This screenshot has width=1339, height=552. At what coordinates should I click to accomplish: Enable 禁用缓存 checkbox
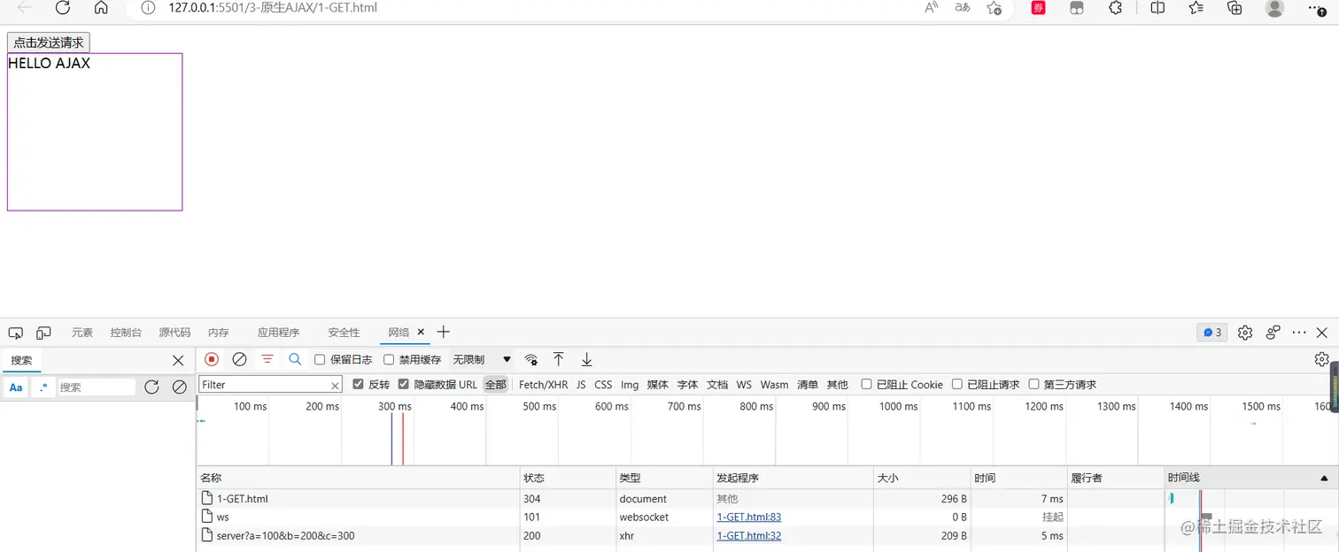[x=389, y=359]
